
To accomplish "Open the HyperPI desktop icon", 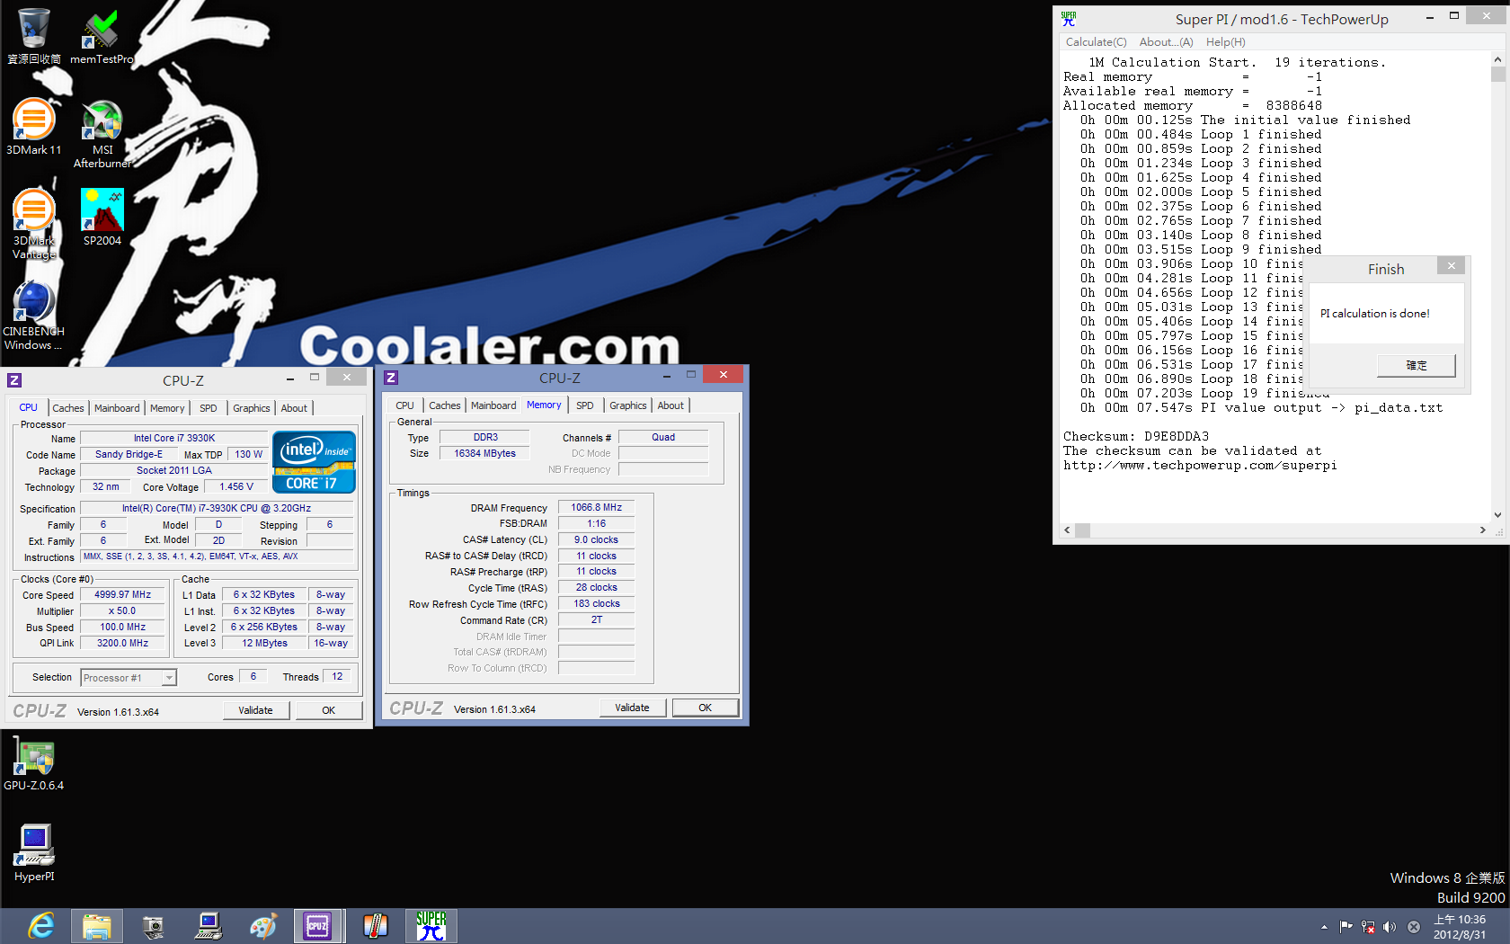I will pos(33,852).
